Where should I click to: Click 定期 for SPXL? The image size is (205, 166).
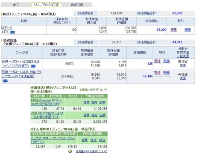pos(102,102)
